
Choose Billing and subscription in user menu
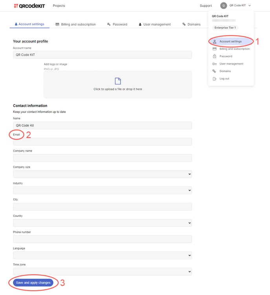tap(231, 49)
